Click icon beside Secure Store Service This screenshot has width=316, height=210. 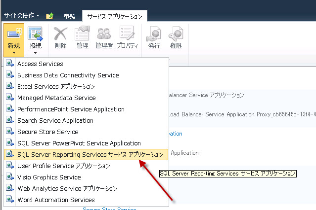[10, 132]
